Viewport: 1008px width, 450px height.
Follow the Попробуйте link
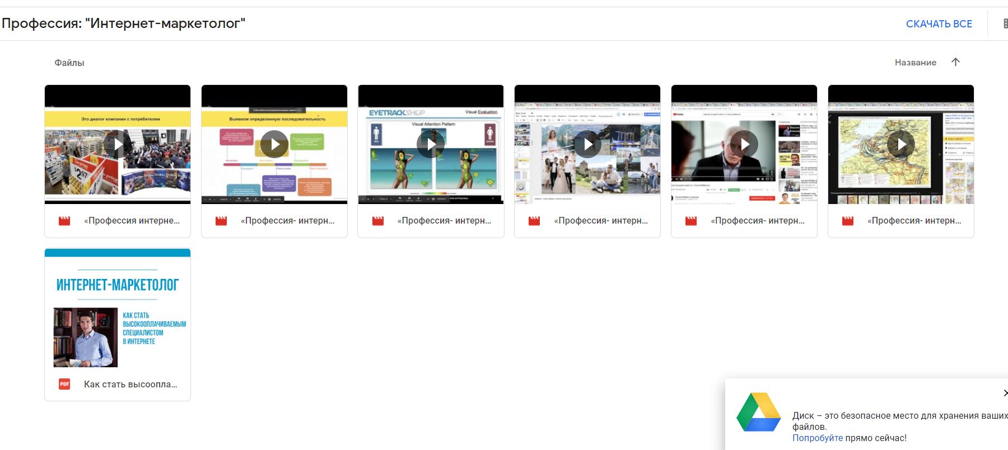(817, 438)
